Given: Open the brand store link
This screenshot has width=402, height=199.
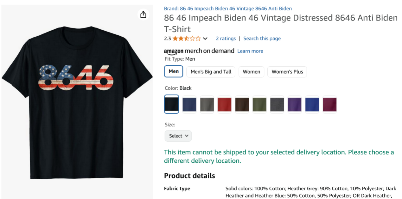Looking at the screenshot, I should tap(228, 9).
